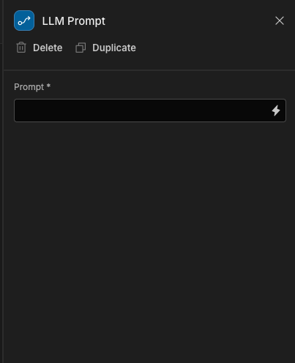Click the blue LLM Prompt node icon
This screenshot has width=295, height=363.
point(24,20)
